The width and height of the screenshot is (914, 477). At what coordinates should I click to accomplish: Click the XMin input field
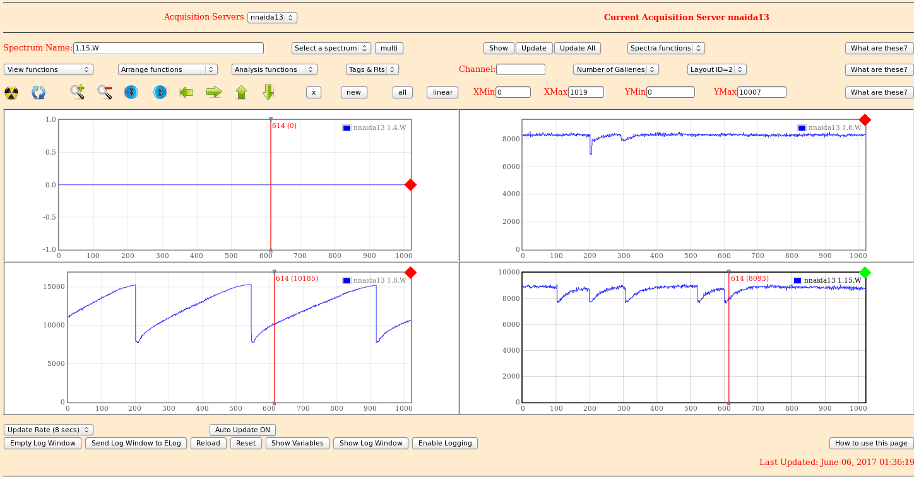coord(513,92)
